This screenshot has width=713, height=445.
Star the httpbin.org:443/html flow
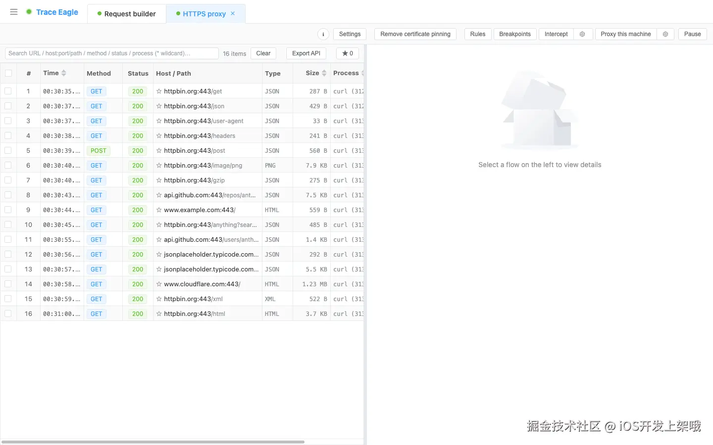(x=159, y=313)
